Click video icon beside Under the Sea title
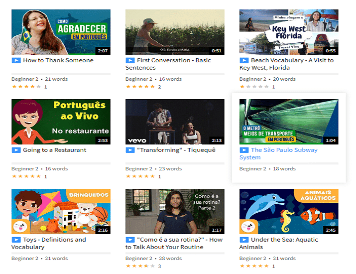The height and width of the screenshot is (274, 356). pos(244,240)
